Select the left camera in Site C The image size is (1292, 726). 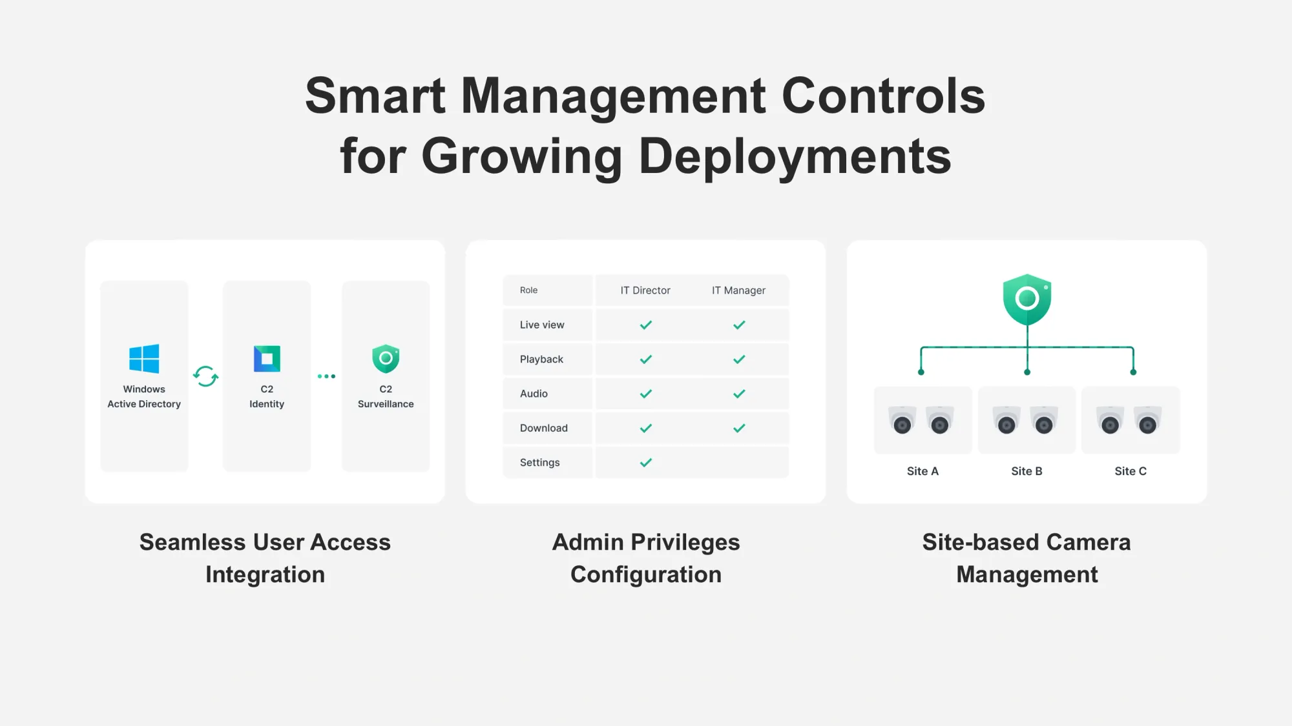click(1110, 419)
